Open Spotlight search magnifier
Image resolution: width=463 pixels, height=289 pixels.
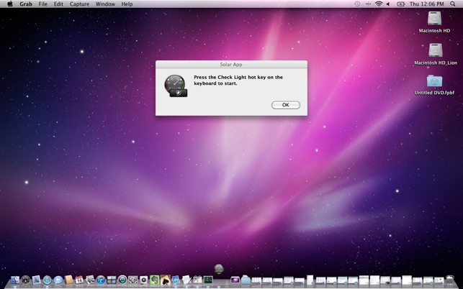point(453,4)
